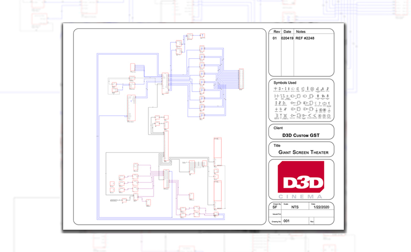
Task: Select the Drawn By value SF
Action: click(x=274, y=207)
